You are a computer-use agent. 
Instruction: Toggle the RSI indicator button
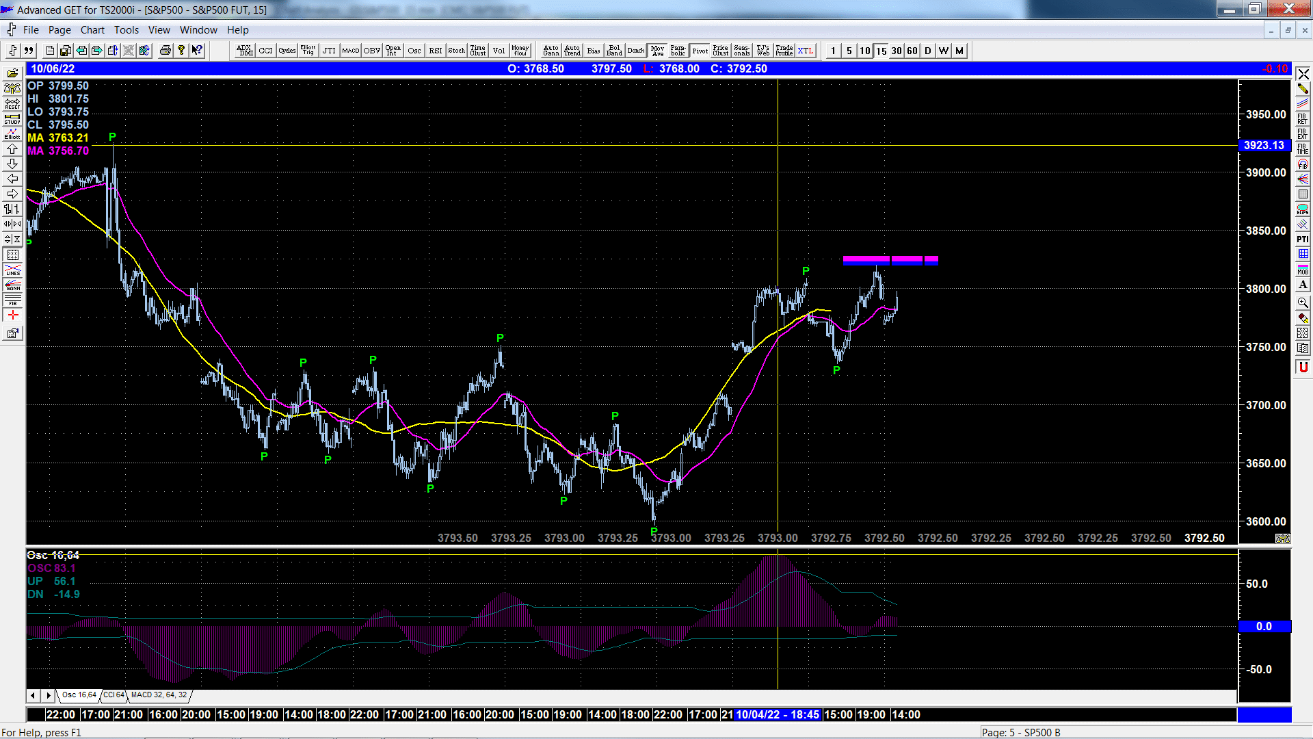tap(436, 51)
